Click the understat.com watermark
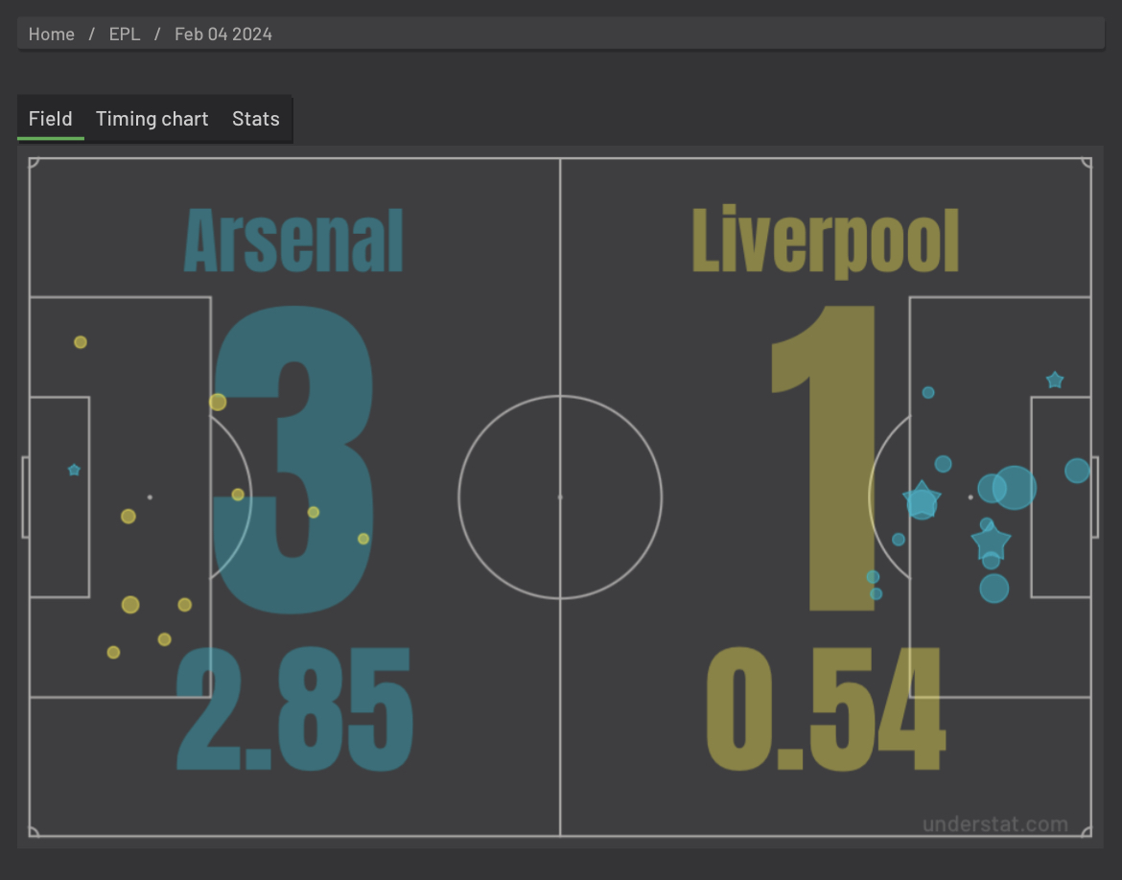Viewport: 1122px width, 880px height. (x=994, y=824)
